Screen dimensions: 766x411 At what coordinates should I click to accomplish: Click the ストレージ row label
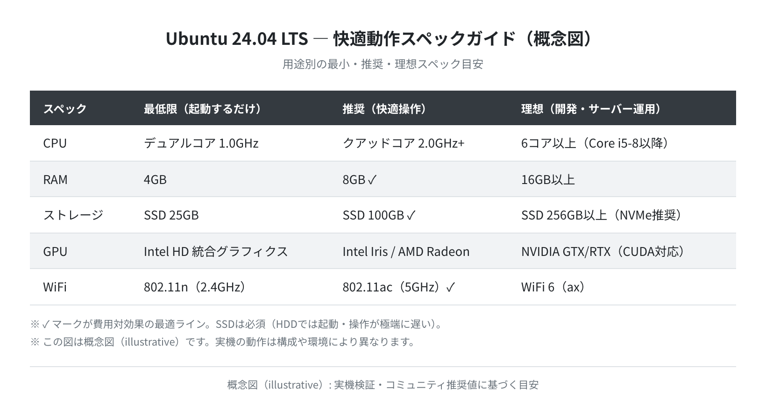[73, 215]
